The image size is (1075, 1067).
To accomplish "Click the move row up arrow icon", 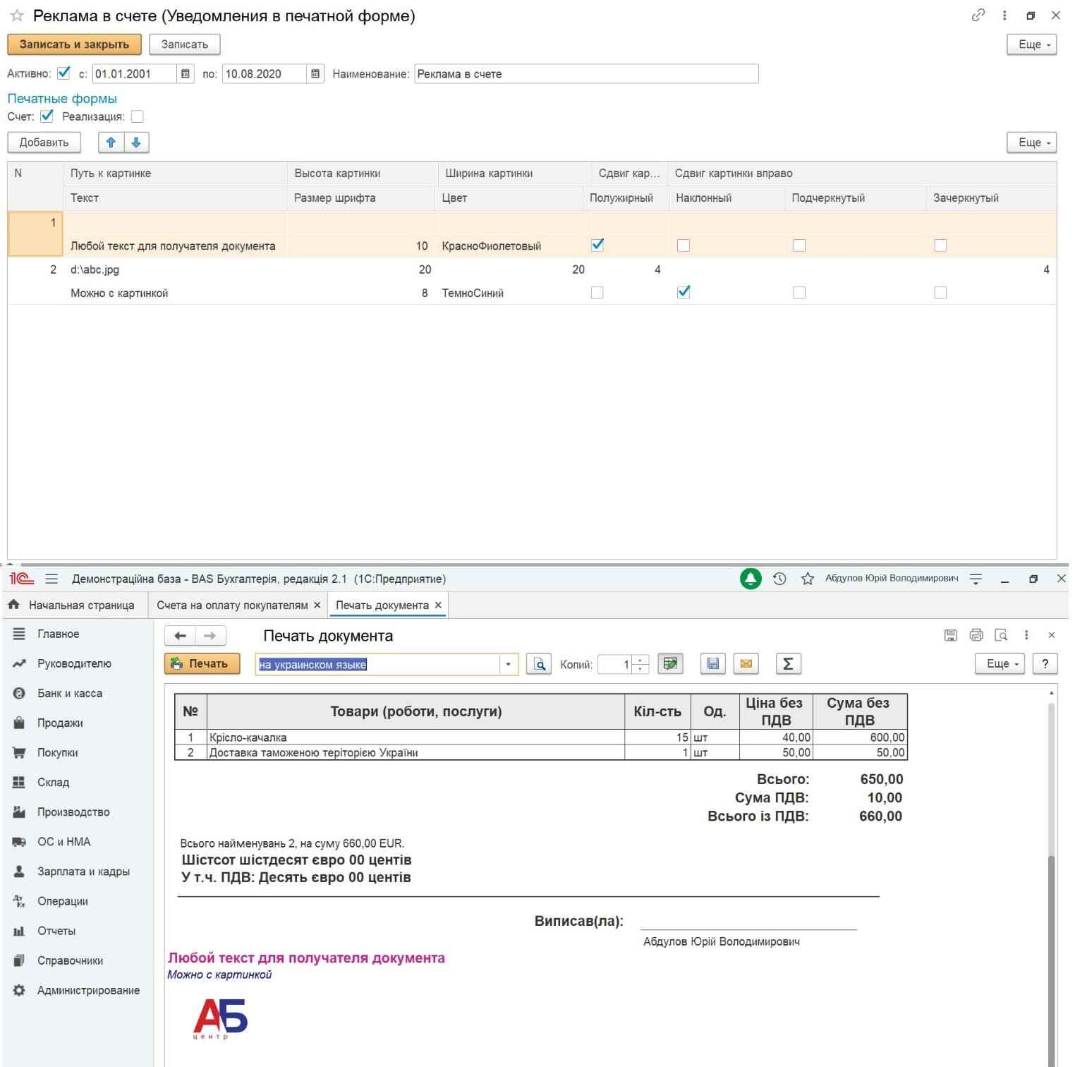I will 111,143.
